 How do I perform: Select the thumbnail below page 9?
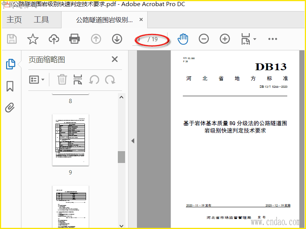70,206
